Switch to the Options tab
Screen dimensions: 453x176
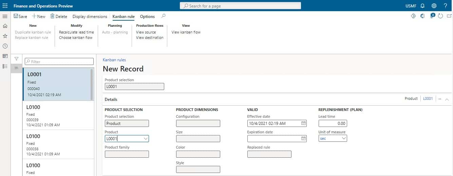coord(147,16)
